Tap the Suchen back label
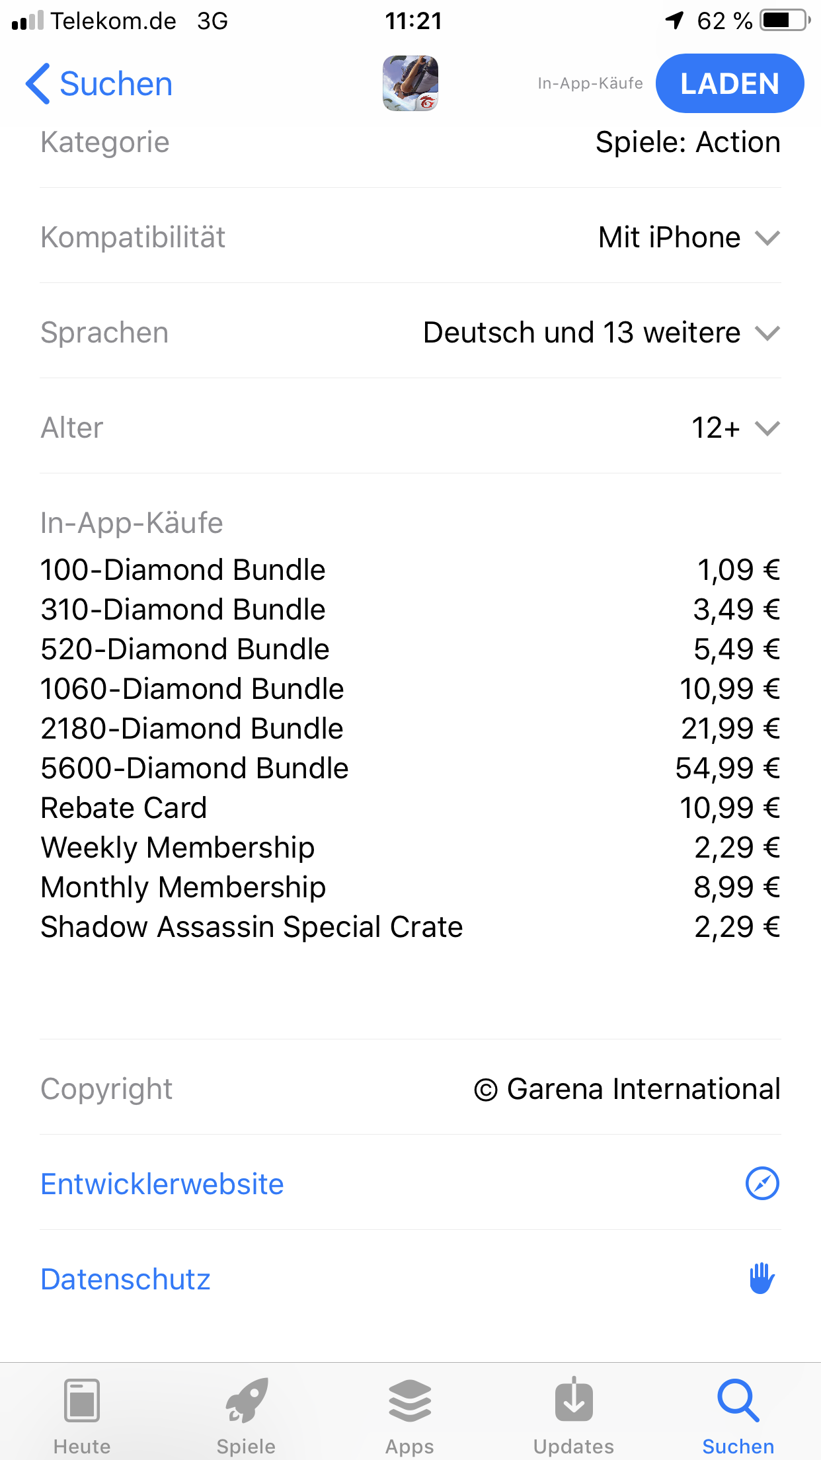The width and height of the screenshot is (821, 1460). [x=116, y=84]
